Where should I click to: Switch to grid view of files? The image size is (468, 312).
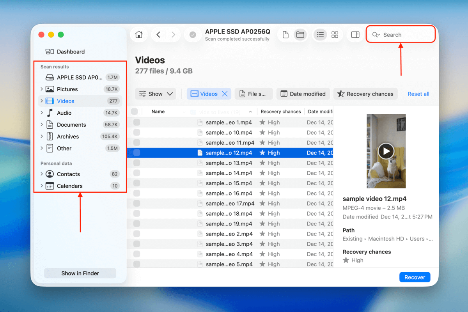(335, 34)
